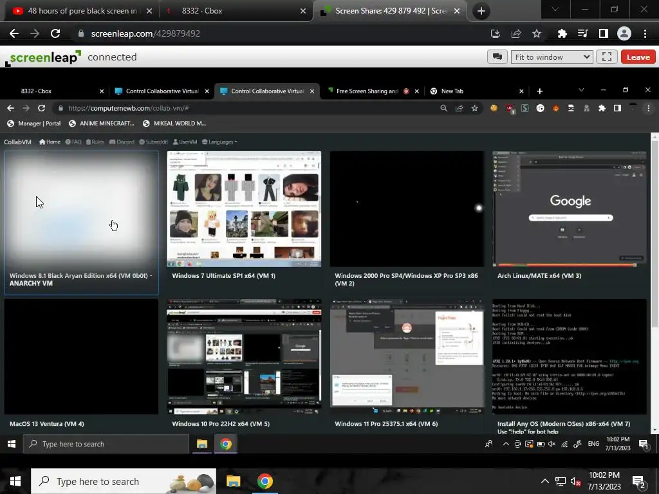
Task: Click the shared desktop's Type here to search box
Action: (x=106, y=444)
